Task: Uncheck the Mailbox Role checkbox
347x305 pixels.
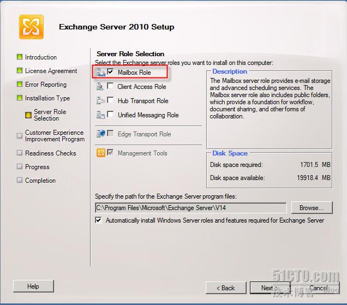Action: [110, 71]
